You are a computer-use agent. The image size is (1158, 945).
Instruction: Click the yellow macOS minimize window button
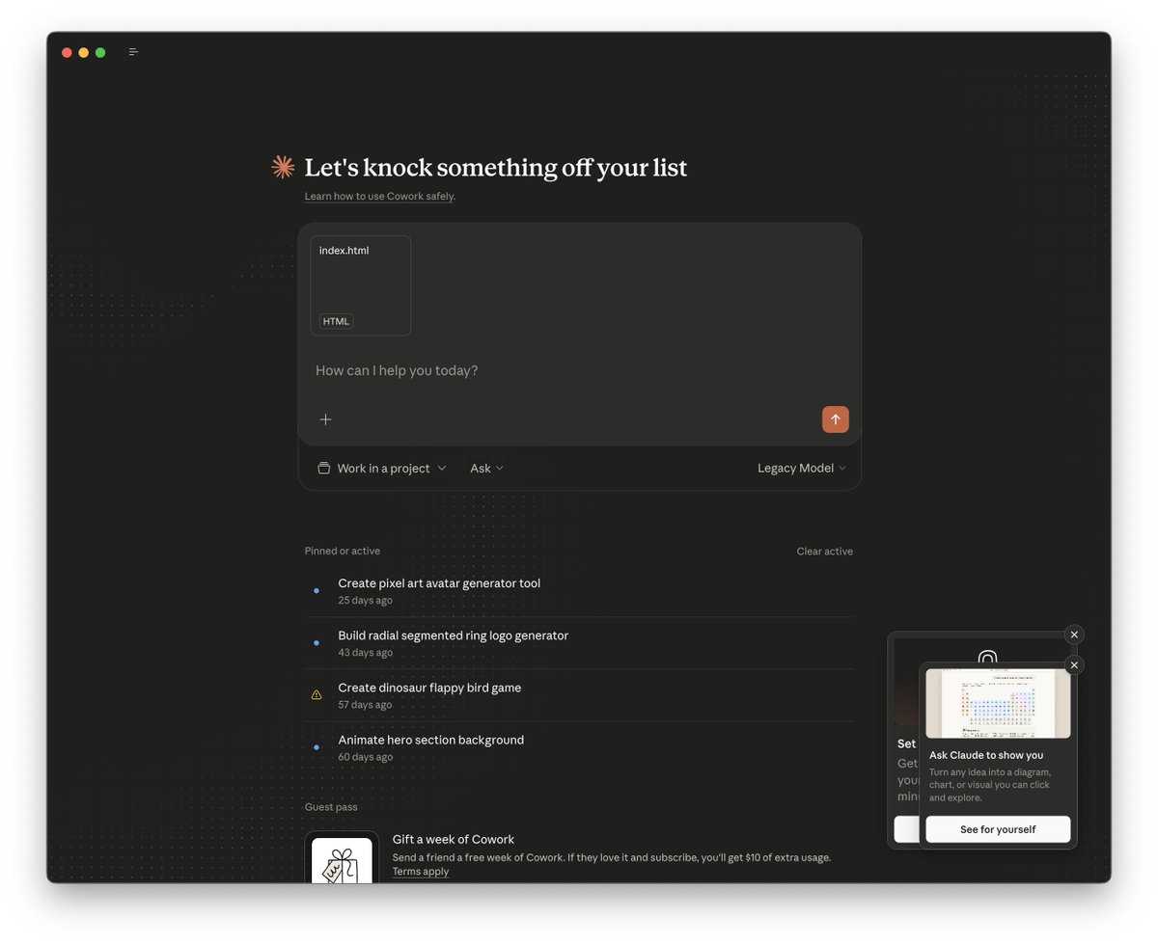click(84, 52)
